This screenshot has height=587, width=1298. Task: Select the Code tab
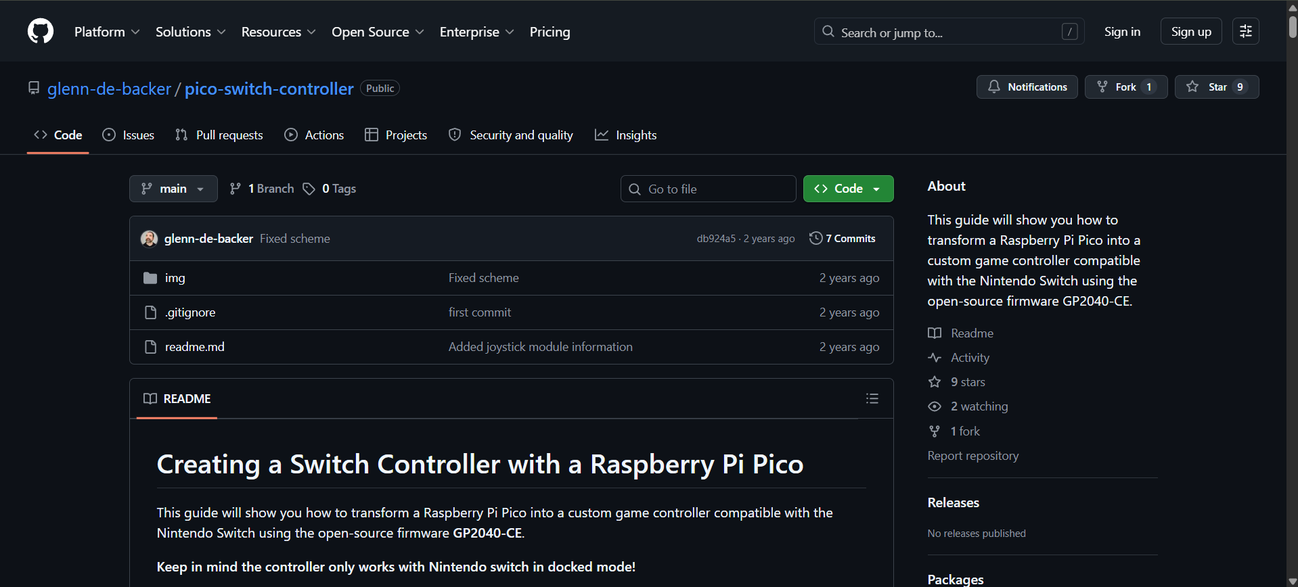58,135
